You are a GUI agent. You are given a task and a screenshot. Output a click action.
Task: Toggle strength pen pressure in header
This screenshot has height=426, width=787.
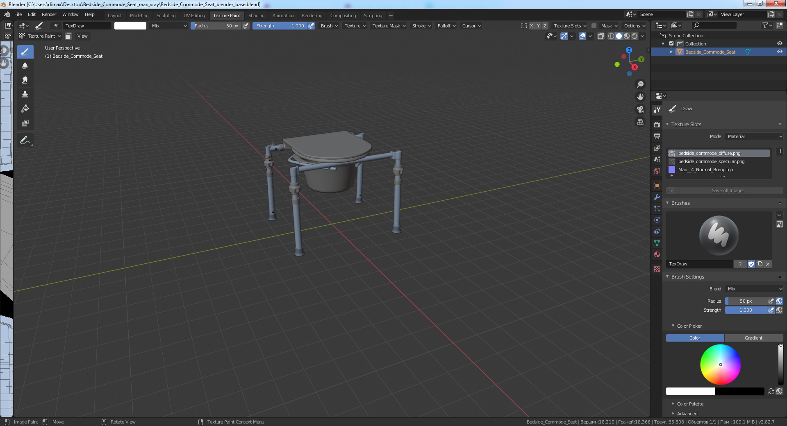(x=312, y=26)
